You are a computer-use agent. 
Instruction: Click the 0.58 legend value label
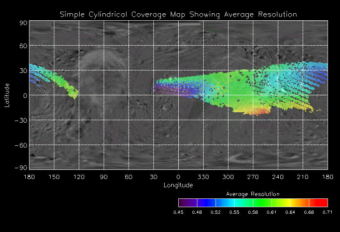tap(253, 212)
